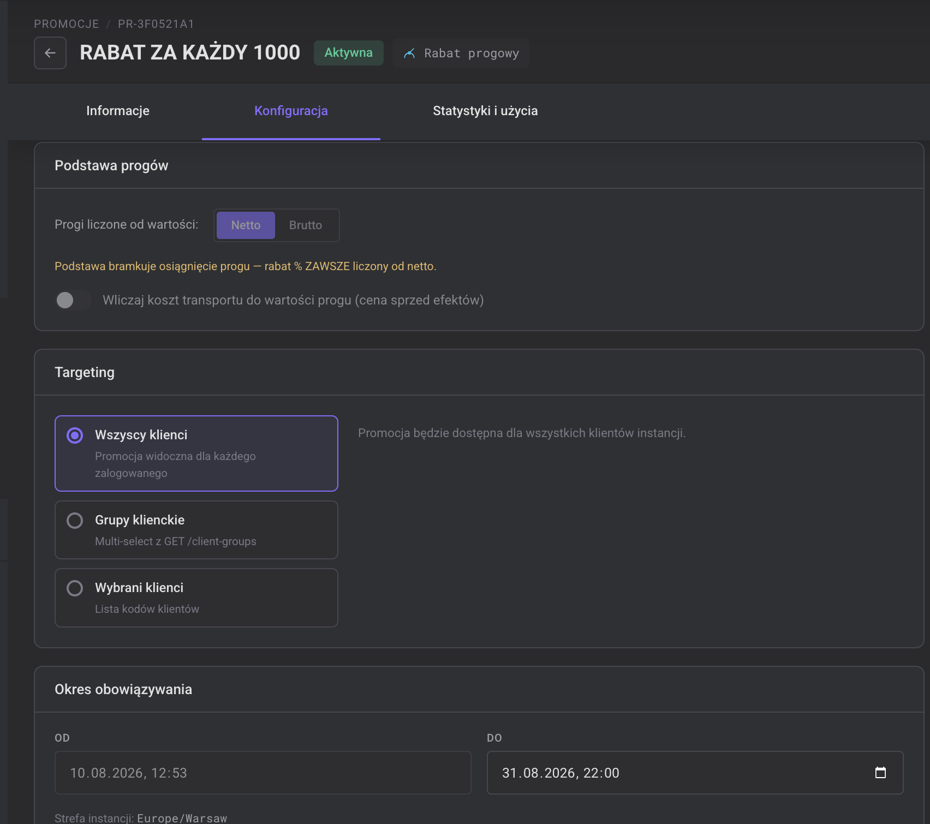
Task: Switch threshold basis to Netto
Action: (246, 225)
